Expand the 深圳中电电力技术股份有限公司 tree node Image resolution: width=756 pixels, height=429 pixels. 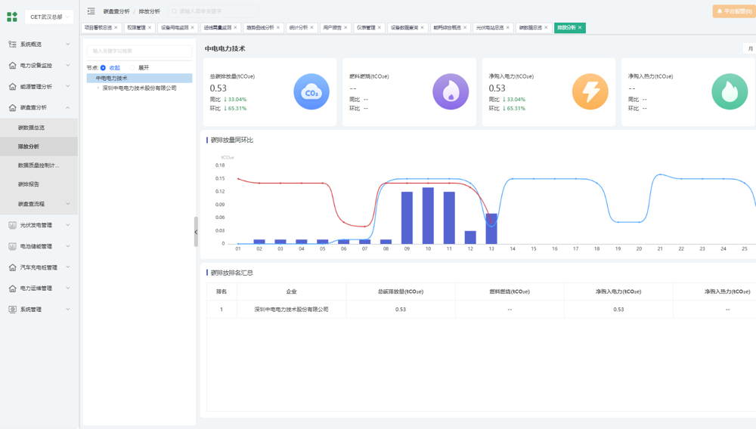tap(98, 88)
